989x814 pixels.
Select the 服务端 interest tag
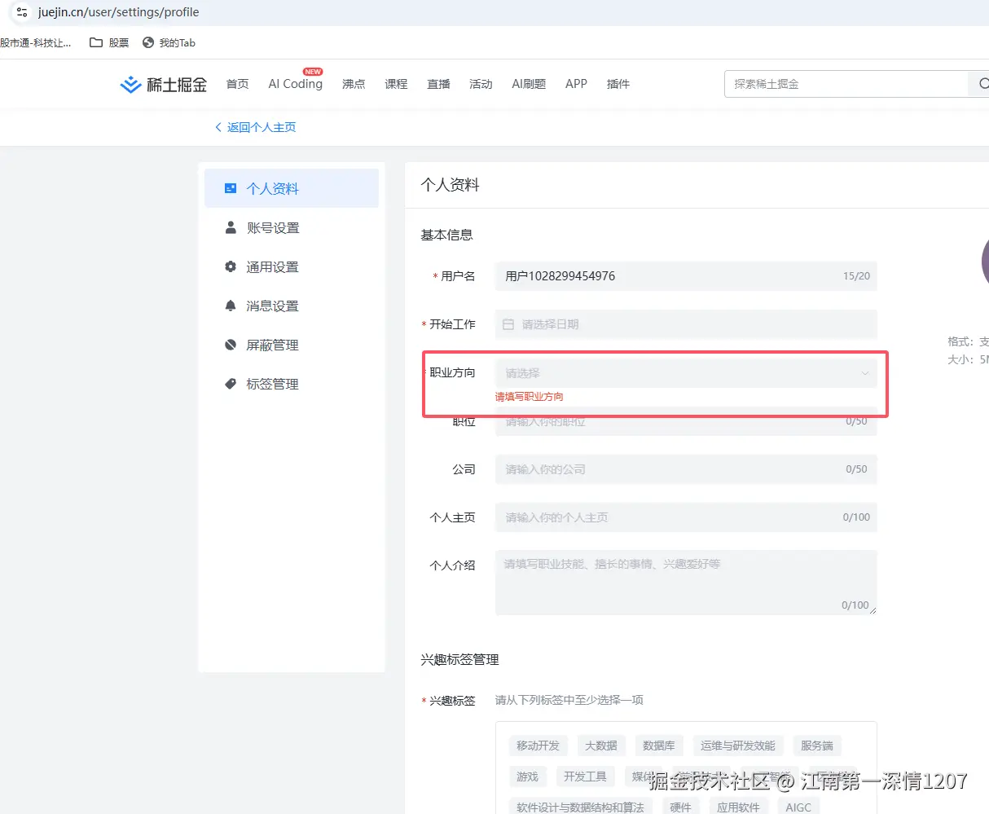click(816, 745)
